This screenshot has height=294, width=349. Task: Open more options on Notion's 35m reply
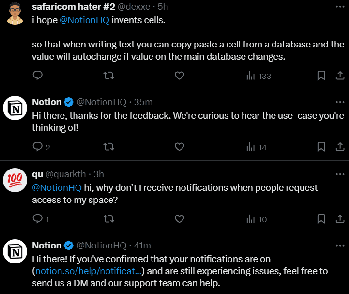pos(340,102)
